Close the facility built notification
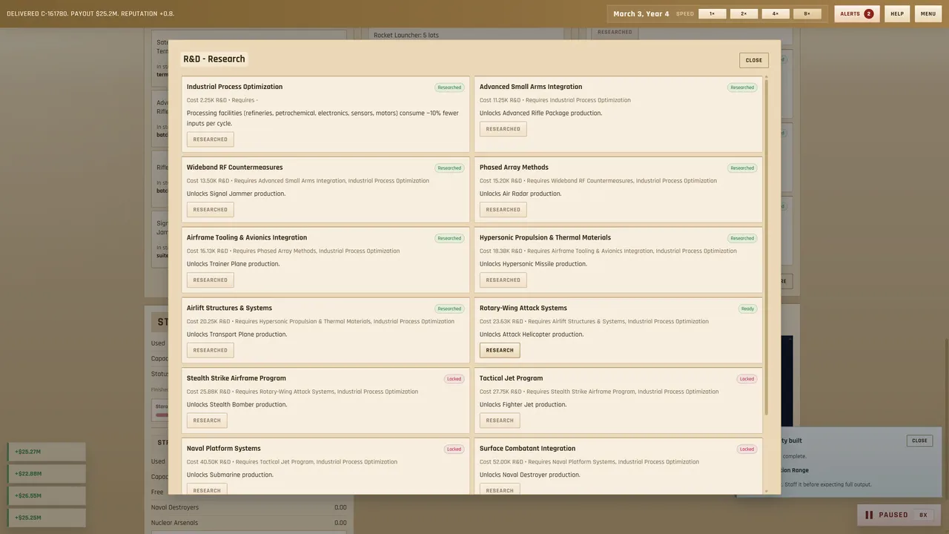Viewport: 949px width, 534px height. pos(919,441)
